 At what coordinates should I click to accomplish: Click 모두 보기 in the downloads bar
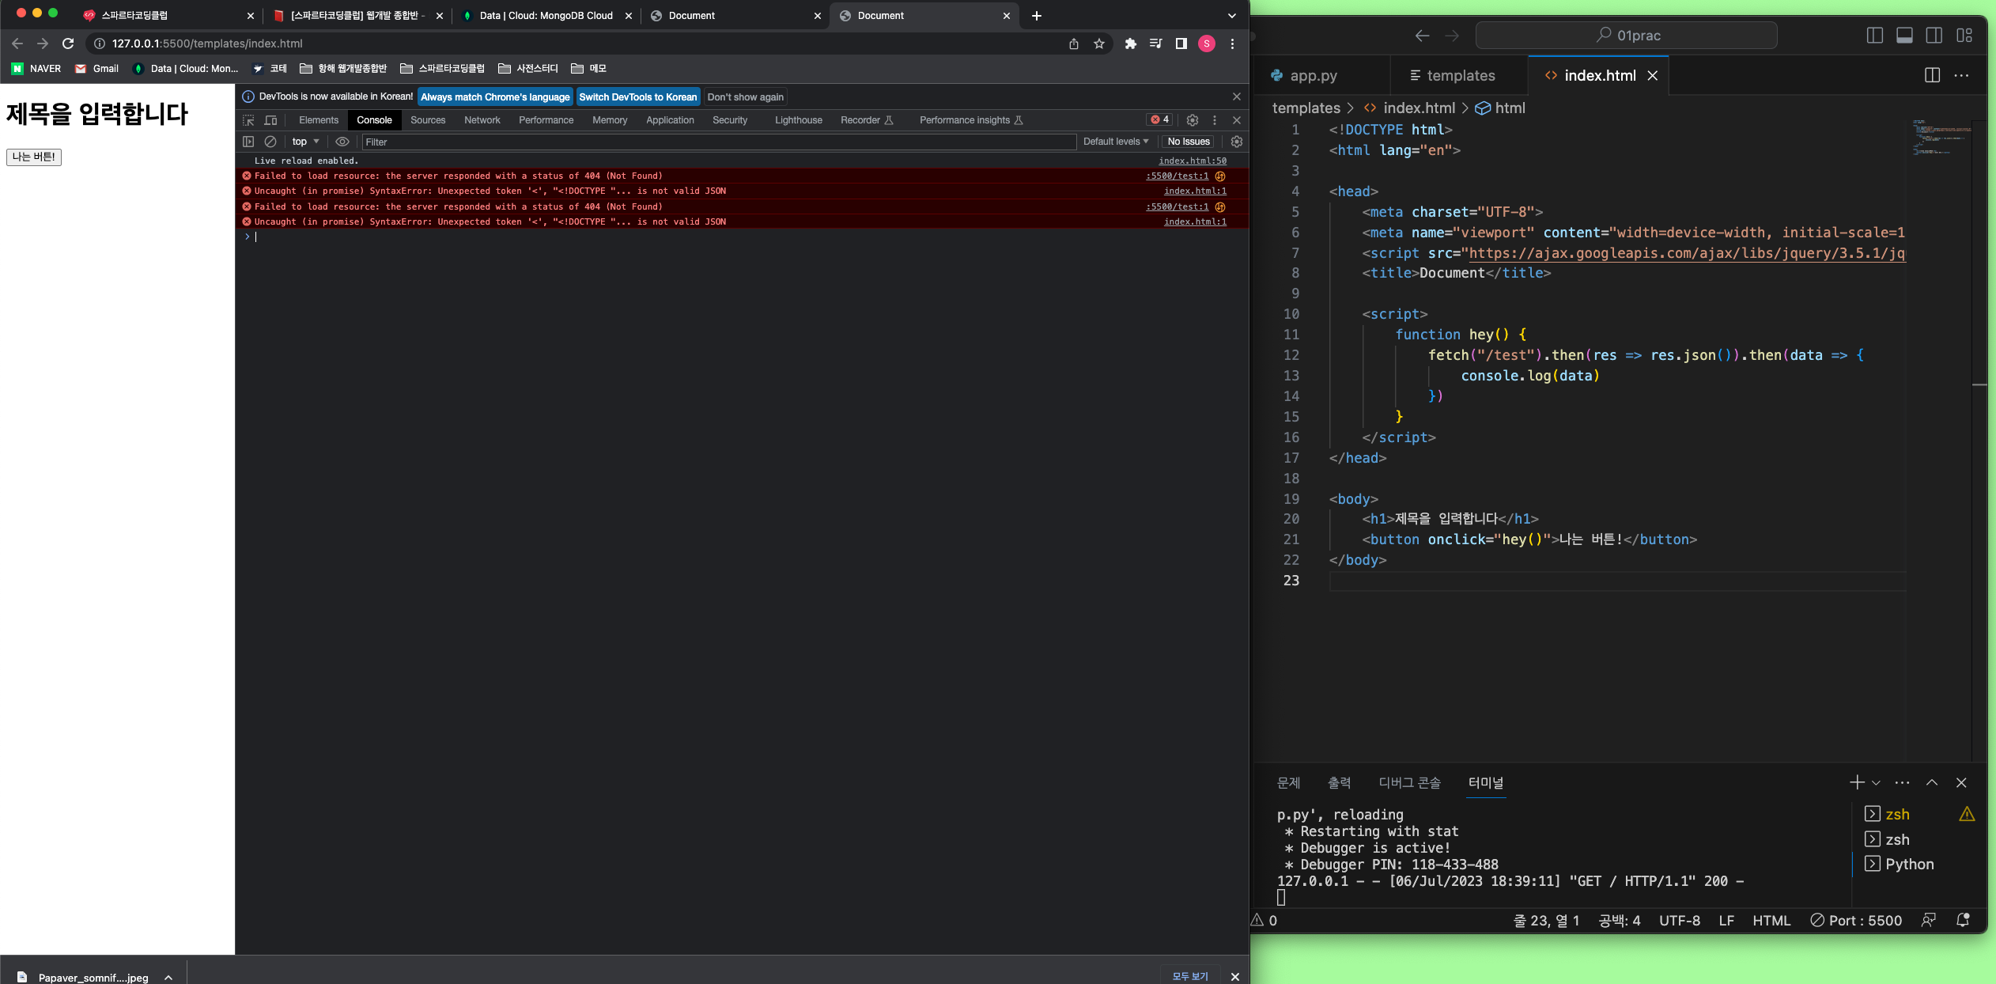coord(1191,976)
